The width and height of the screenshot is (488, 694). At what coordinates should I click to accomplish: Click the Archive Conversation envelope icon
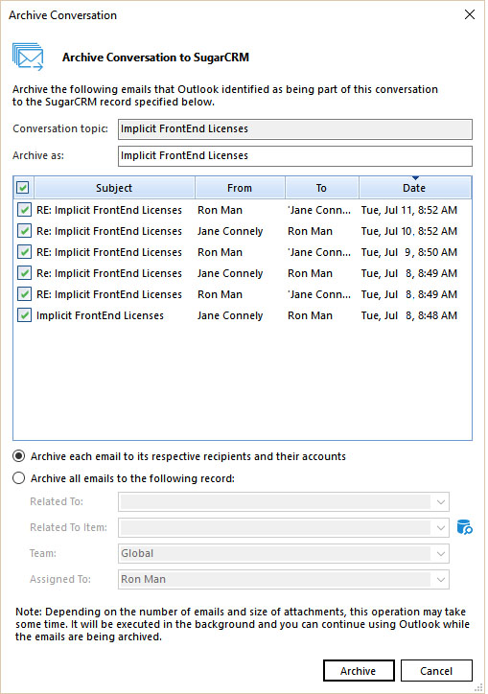28,57
